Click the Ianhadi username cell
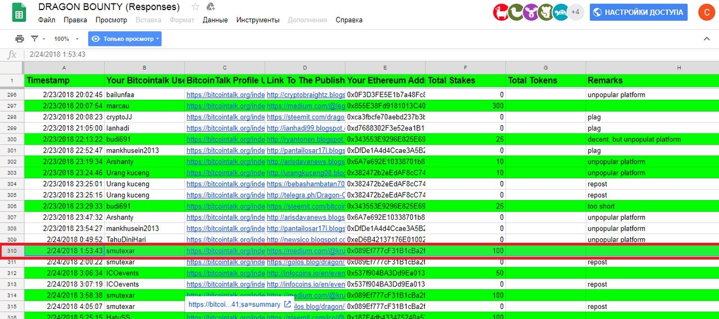719x319 pixels. click(x=144, y=128)
